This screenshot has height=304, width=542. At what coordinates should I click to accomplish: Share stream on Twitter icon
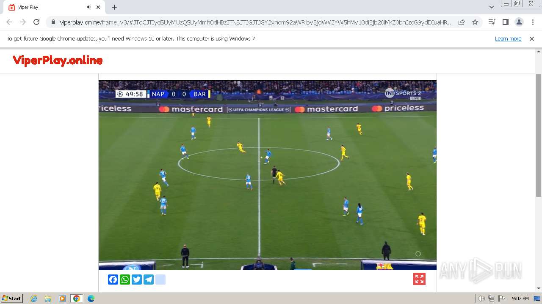pyautogui.click(x=137, y=280)
